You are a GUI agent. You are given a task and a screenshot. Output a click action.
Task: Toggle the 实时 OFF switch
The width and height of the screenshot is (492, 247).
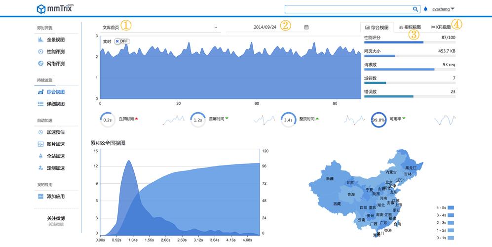pyautogui.click(x=121, y=41)
